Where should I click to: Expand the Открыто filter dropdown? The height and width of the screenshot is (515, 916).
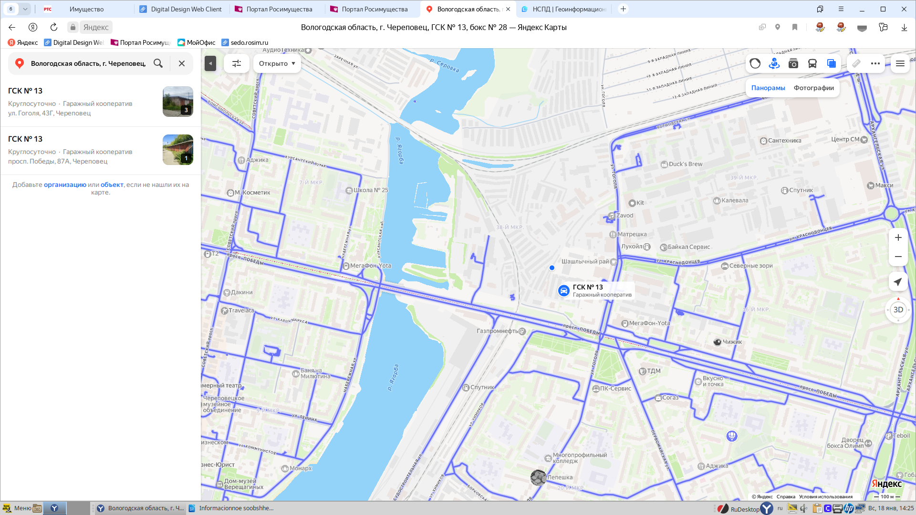point(277,63)
